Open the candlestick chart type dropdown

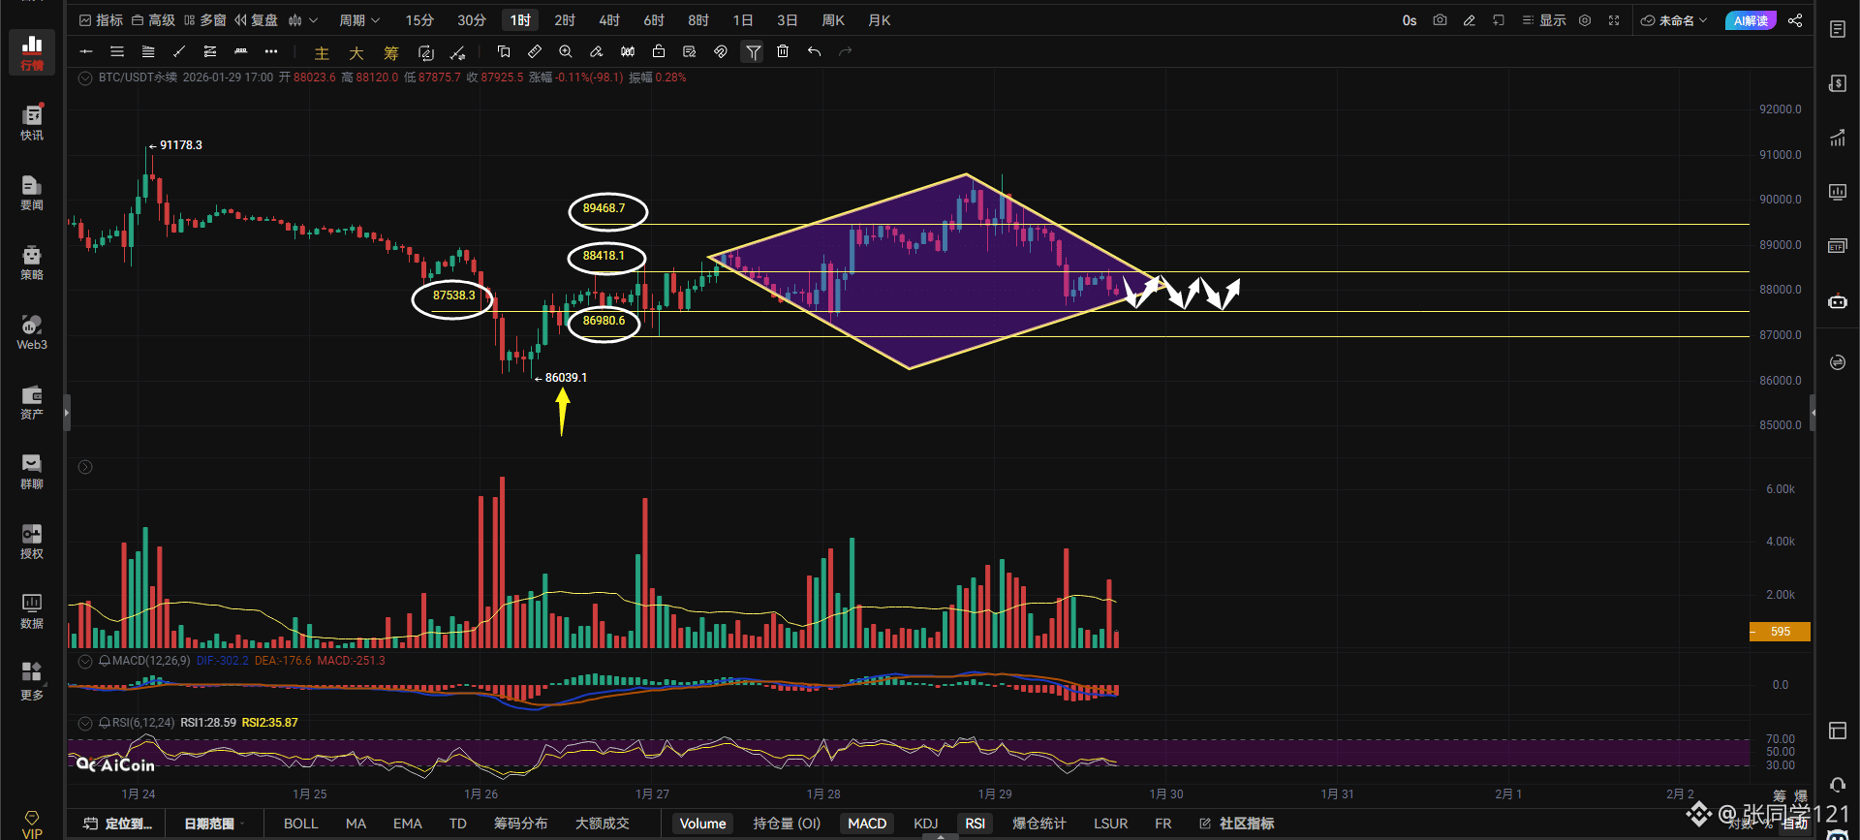302,20
